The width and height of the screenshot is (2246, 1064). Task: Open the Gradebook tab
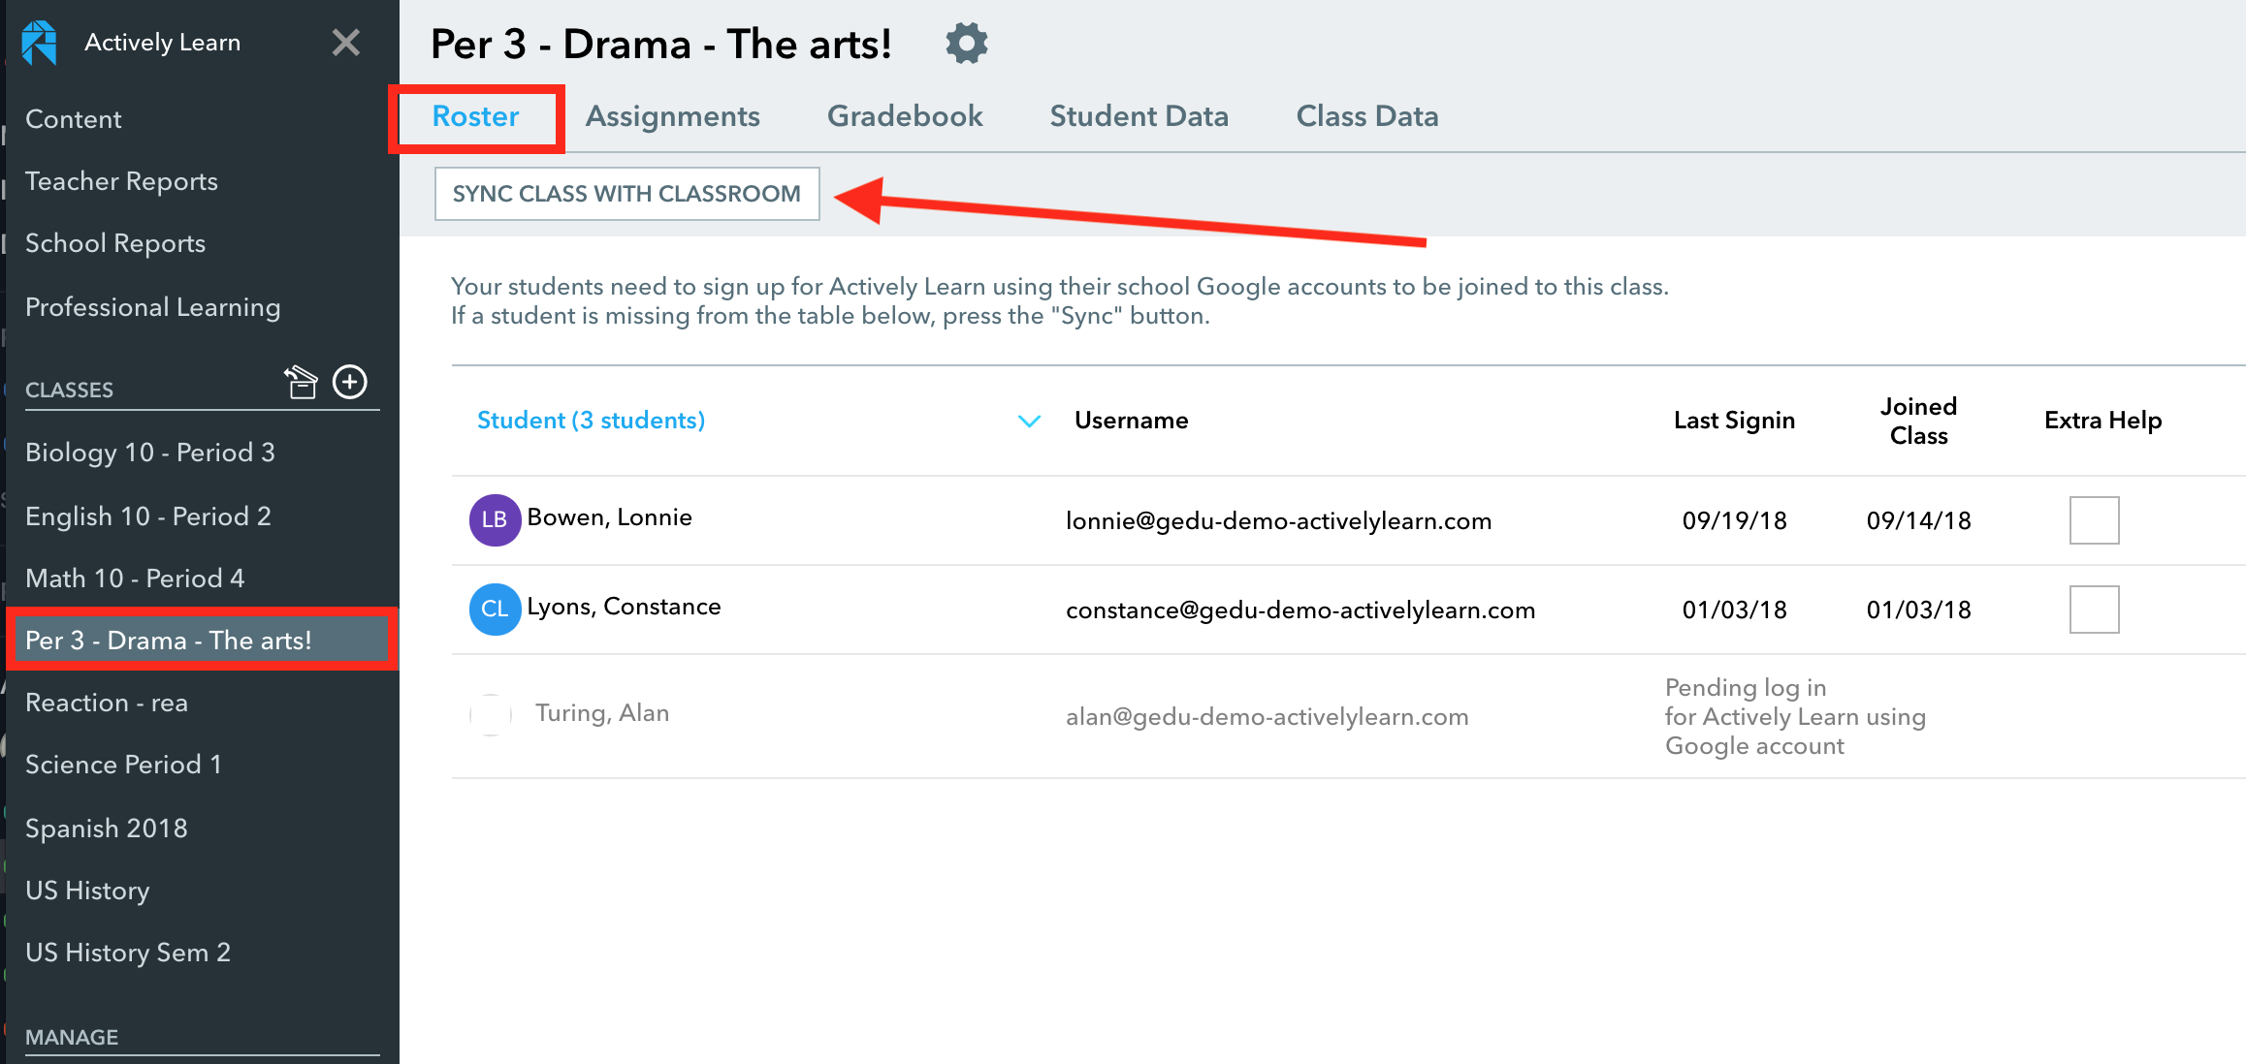905,116
